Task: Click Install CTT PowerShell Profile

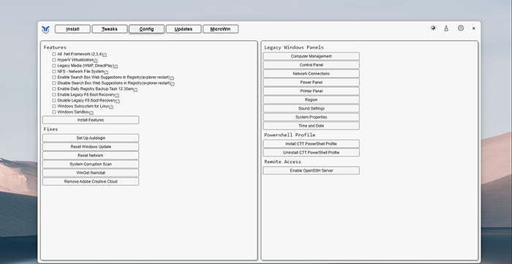Action: pos(311,144)
